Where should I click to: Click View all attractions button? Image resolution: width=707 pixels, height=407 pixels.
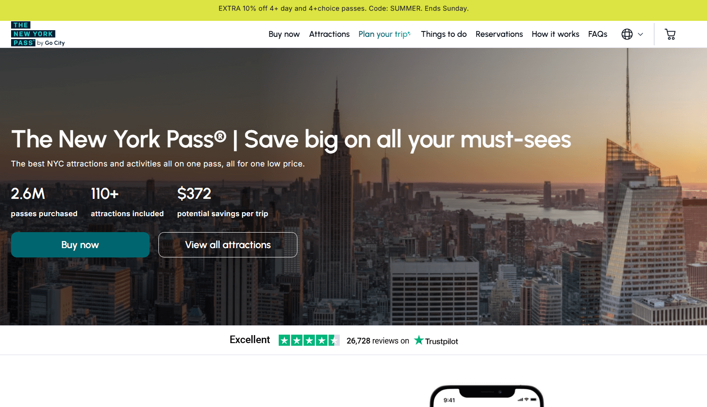(228, 245)
